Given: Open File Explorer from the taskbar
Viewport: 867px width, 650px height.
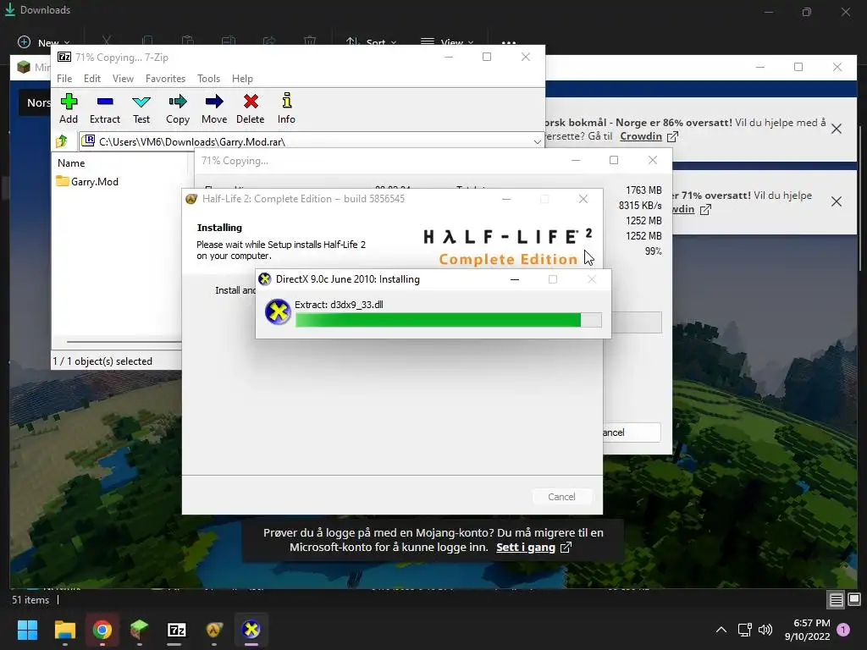Looking at the screenshot, I should [x=64, y=630].
